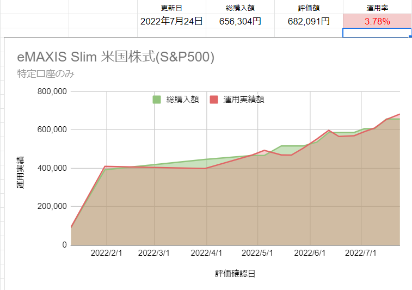The image size is (412, 290).
Task: Click the red 3.78% cell
Action: tap(377, 21)
